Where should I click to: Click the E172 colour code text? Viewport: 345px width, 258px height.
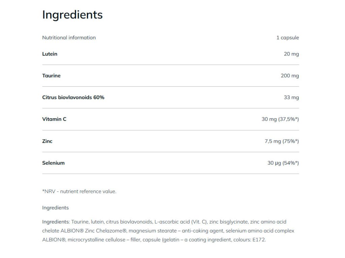pyautogui.click(x=259, y=240)
